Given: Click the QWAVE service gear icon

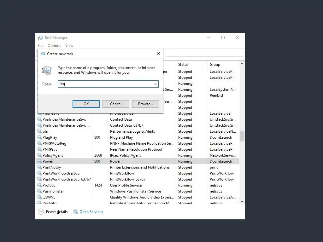Looking at the screenshot, I should 39,197.
